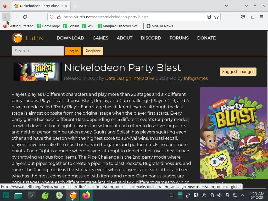Open Forum bookmark
The image size is (268, 201).
point(71,26)
